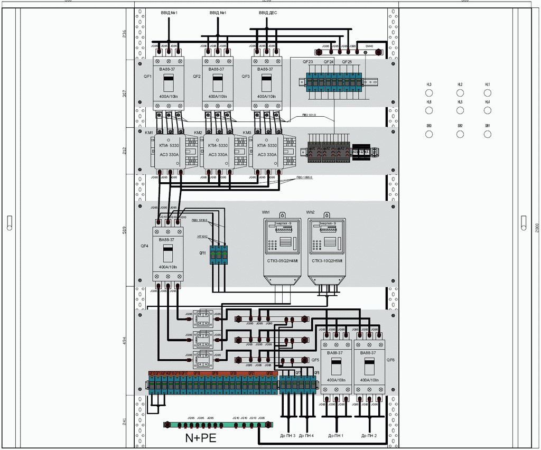The image size is (541, 450).
Task: Click the НТ1012 label above QF11
Action: coord(202,237)
